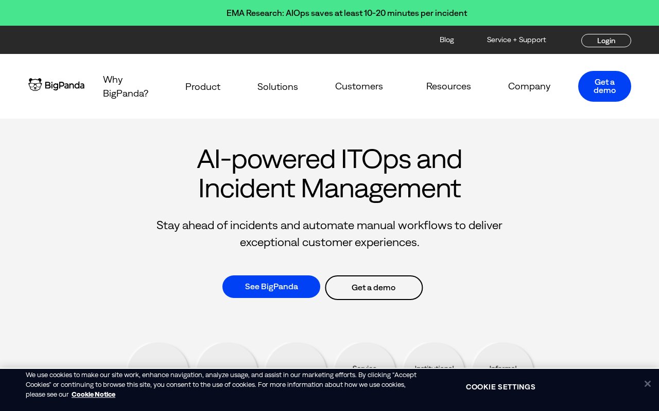Click the BigPanda panda logo
This screenshot has height=411, width=659.
coord(56,85)
